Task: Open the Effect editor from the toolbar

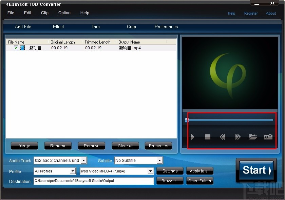Action: pyautogui.click(x=58, y=27)
